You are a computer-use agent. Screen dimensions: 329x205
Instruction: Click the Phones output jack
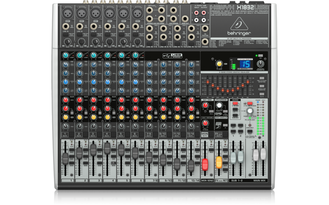205,41
